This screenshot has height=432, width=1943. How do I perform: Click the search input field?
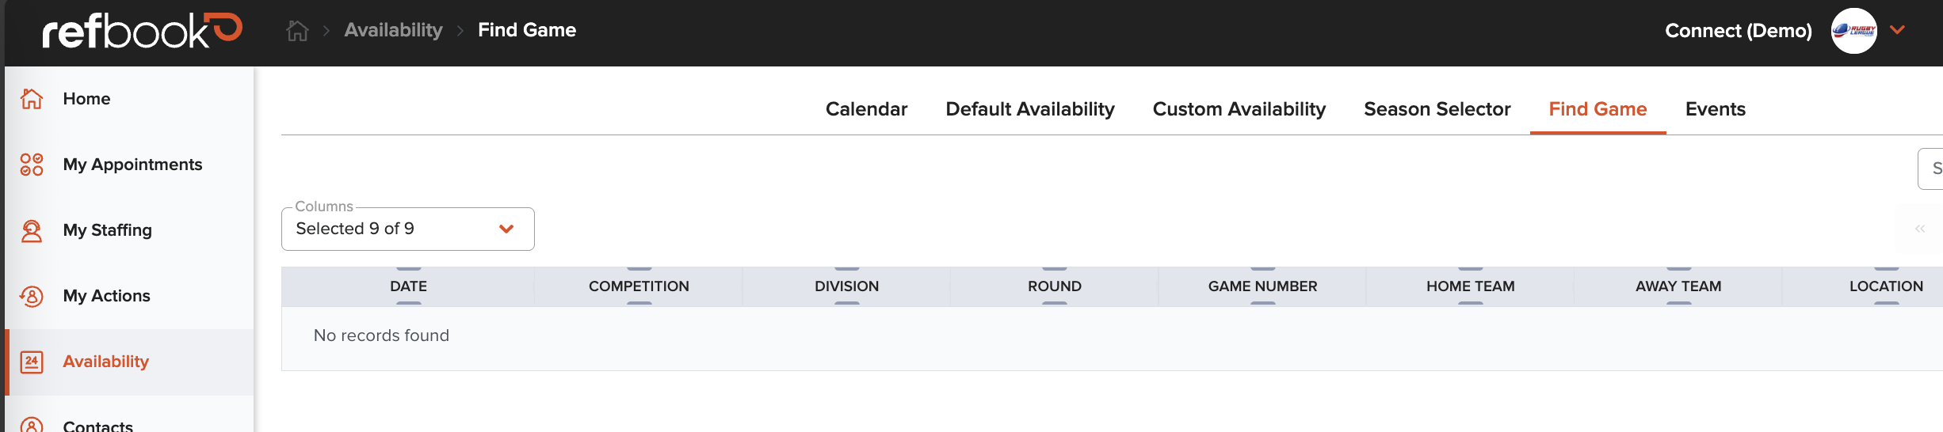click(x=1930, y=169)
